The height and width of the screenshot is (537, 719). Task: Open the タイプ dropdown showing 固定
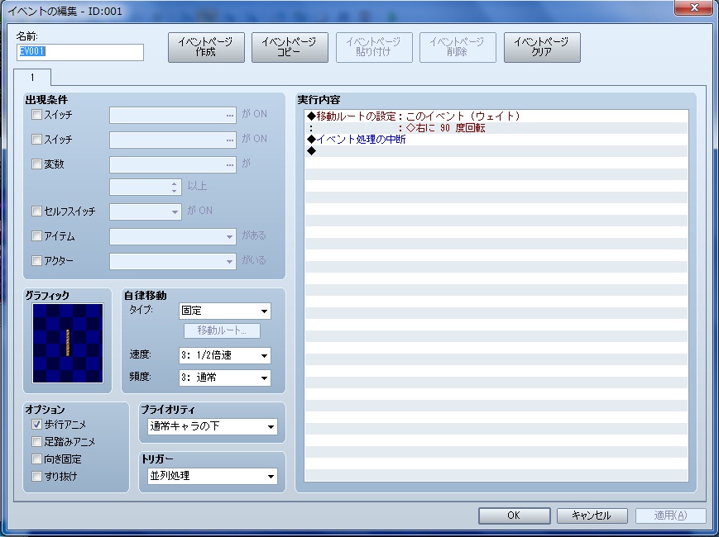225,311
